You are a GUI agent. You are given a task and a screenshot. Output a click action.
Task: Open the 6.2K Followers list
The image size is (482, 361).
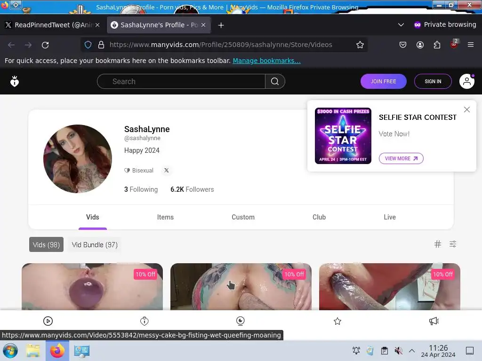pos(192,189)
